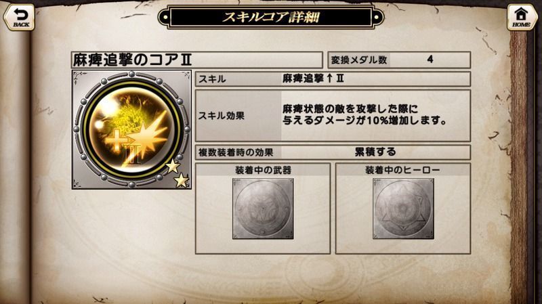This screenshot has height=304, width=542.
Task: Tap the empty equipped weapon slot emblem
Action: click(x=263, y=209)
